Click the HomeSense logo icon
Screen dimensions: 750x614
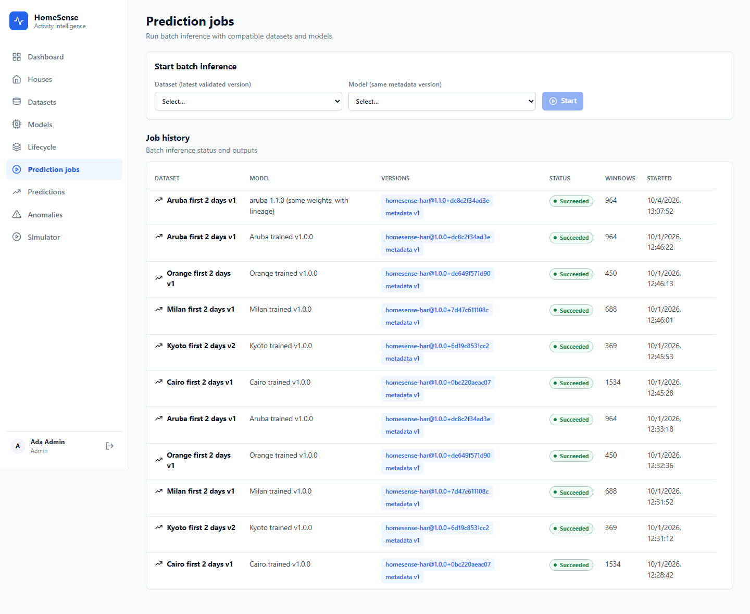click(x=19, y=21)
